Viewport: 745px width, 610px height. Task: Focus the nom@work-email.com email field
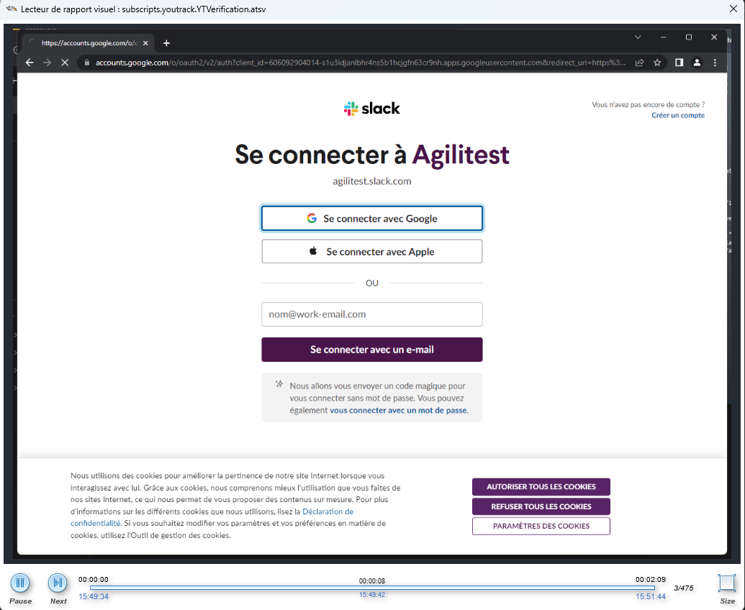372,314
